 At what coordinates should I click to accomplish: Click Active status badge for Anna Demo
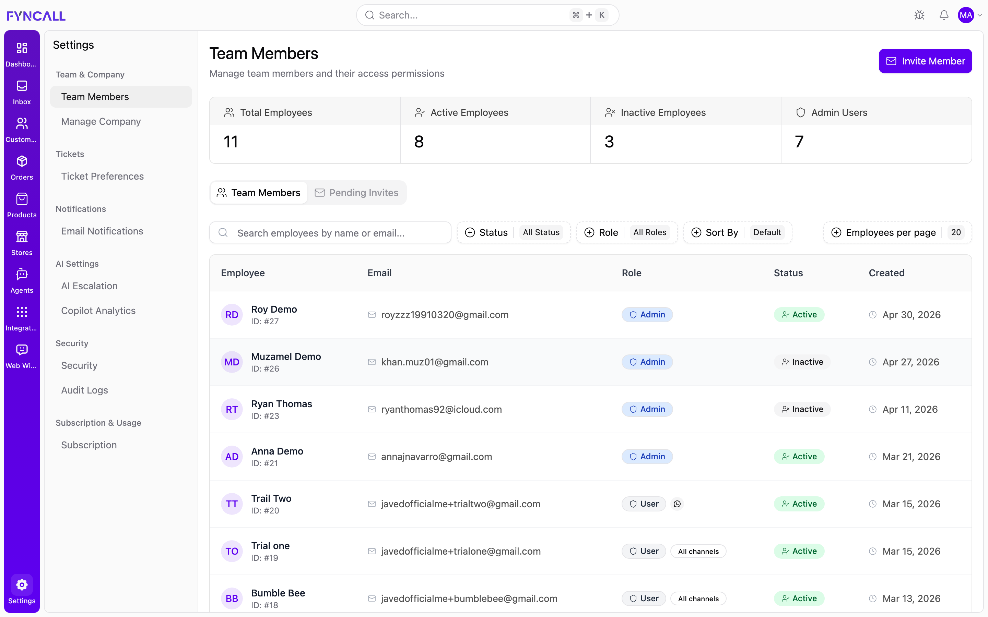point(799,457)
